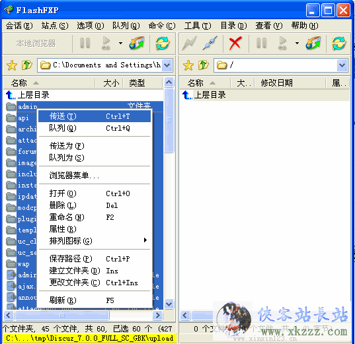Click left pane horizontal scrollbar left arrow
The width and height of the screenshot is (355, 344).
(x=9, y=315)
